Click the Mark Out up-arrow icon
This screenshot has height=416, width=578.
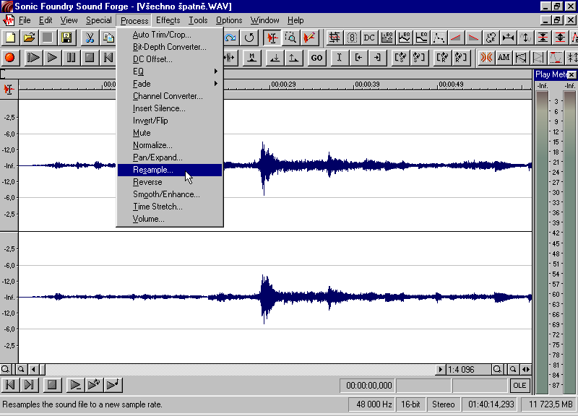(293, 58)
